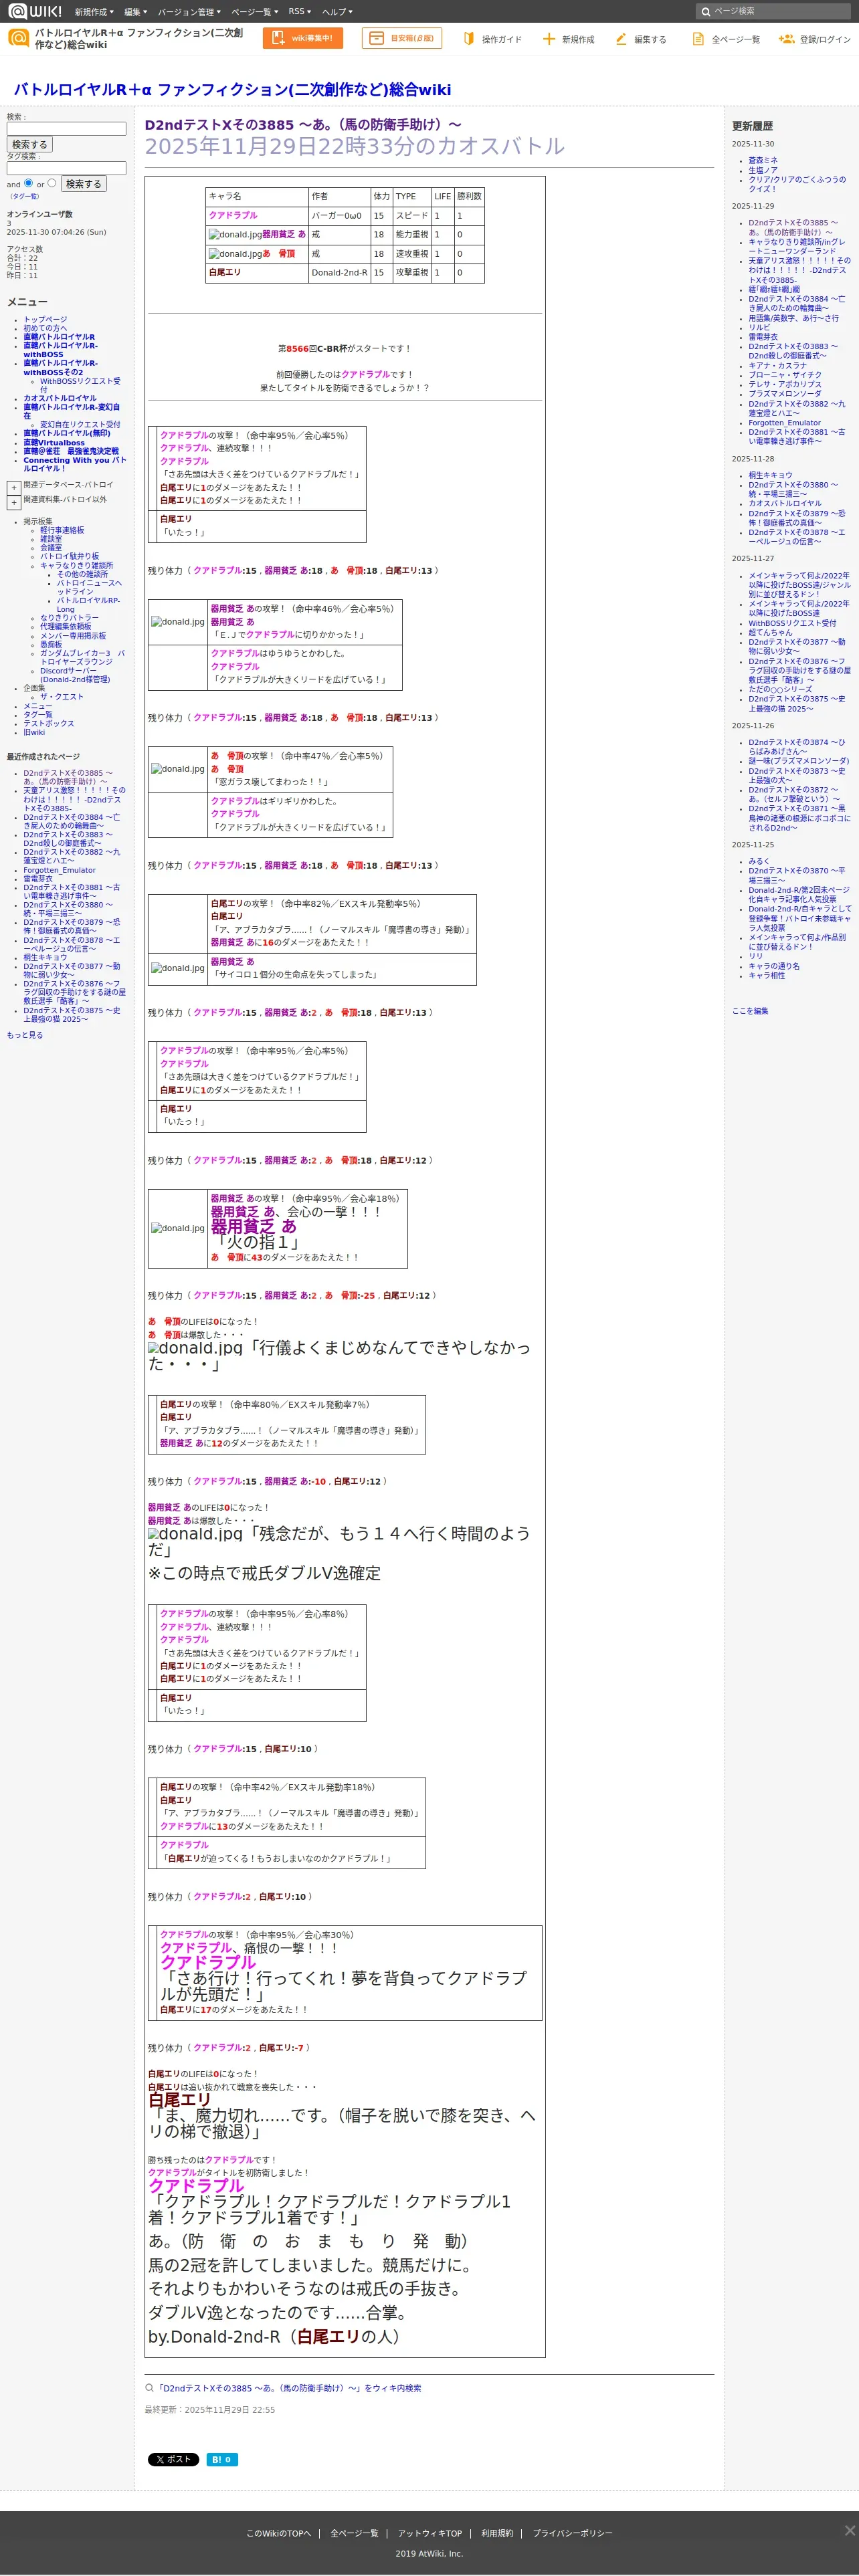Open テストボックス sidebar link
Screen dimensions: 859x2576
click(49, 724)
